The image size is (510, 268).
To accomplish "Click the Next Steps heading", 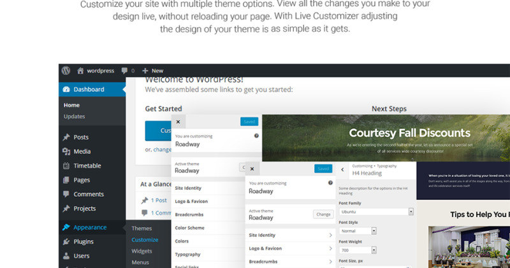I will (x=389, y=109).
